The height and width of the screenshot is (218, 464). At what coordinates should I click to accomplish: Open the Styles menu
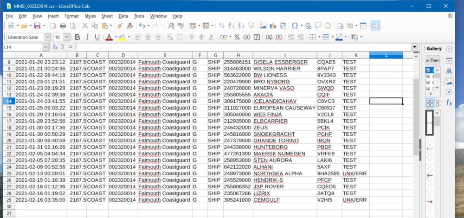point(90,16)
